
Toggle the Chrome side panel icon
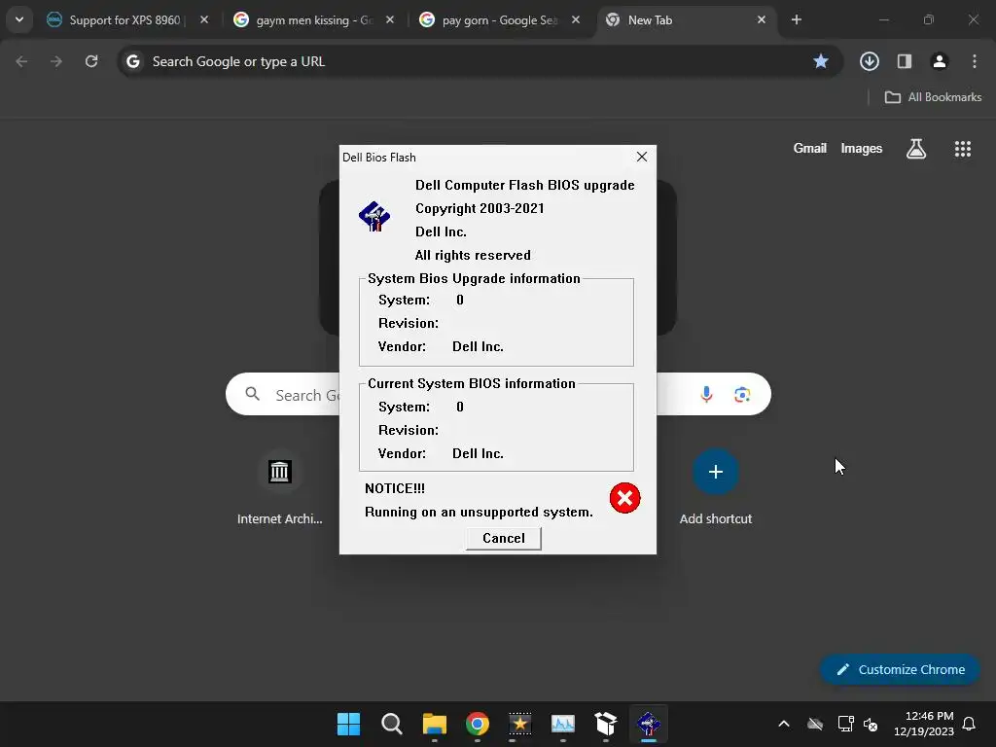(905, 61)
